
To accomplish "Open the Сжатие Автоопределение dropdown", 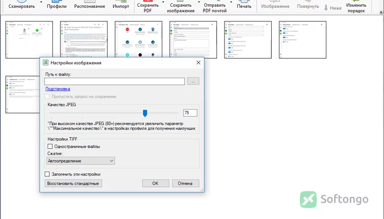I will coord(81,161).
